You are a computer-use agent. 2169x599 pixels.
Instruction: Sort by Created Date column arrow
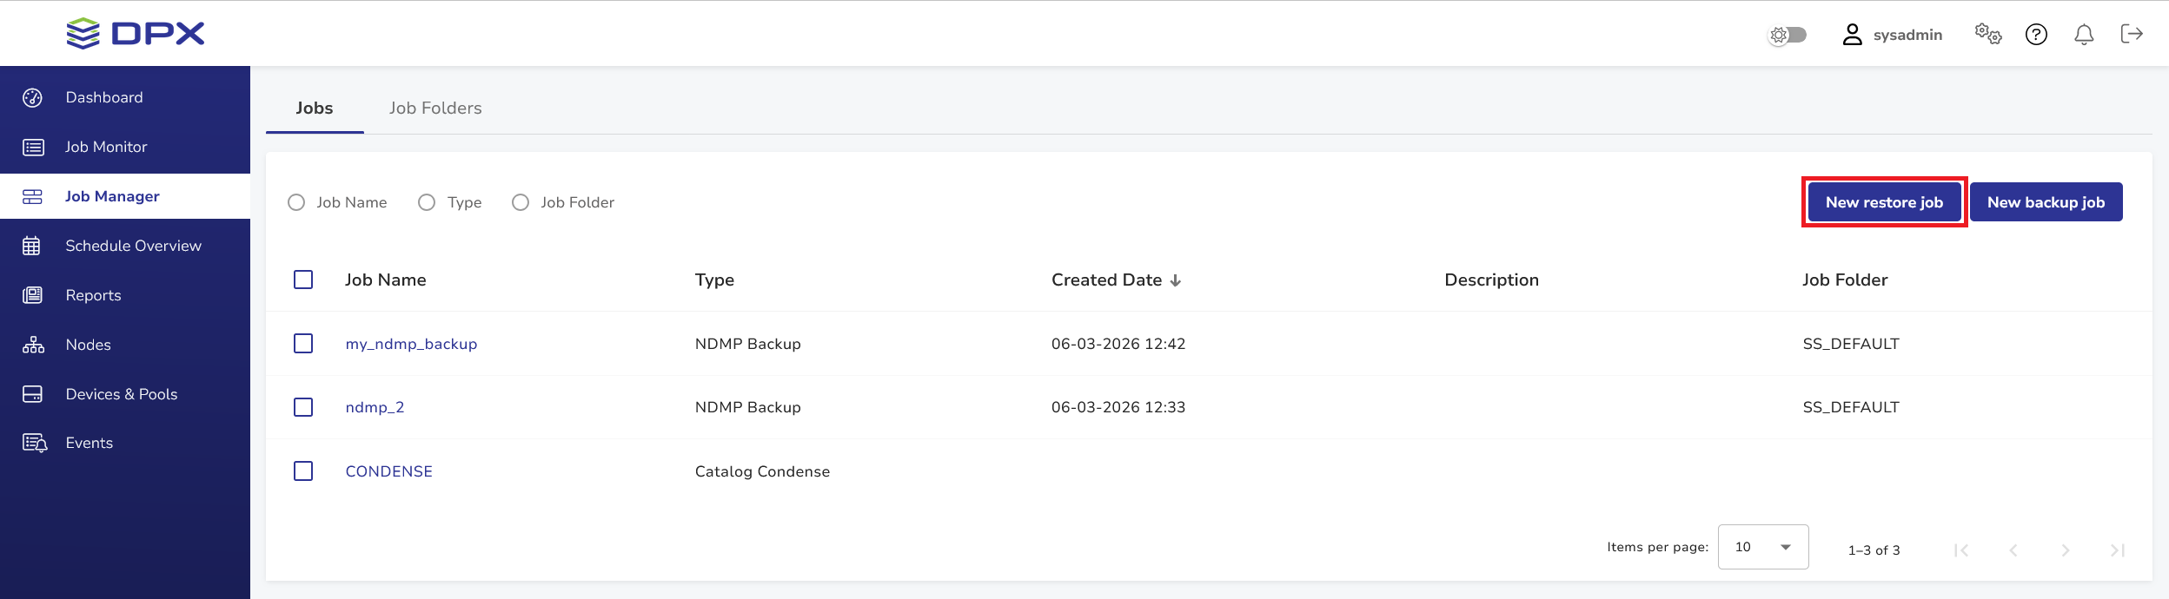[x=1175, y=280]
